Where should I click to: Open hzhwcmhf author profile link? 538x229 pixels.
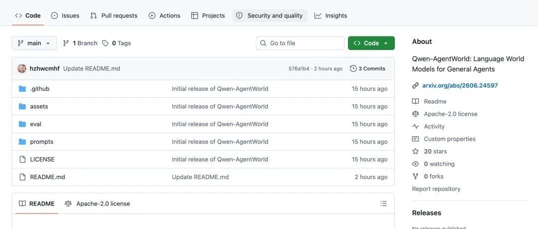pos(44,69)
